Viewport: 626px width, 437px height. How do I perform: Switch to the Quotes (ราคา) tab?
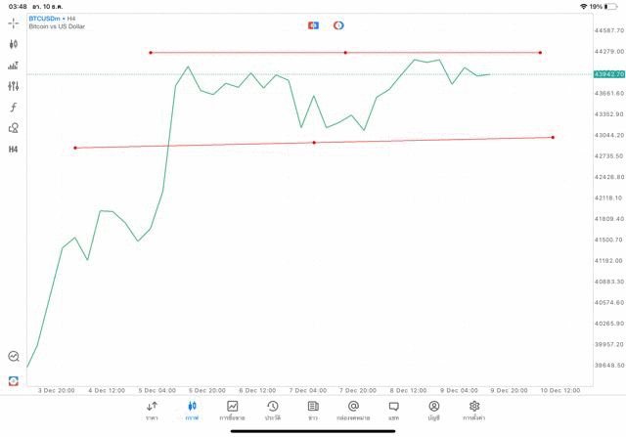(x=152, y=411)
